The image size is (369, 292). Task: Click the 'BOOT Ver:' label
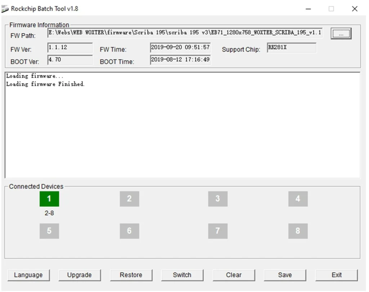[25, 62]
